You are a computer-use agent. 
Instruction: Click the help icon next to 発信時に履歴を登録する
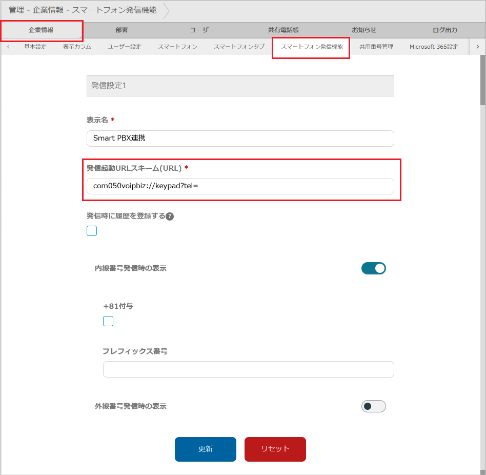pyautogui.click(x=170, y=216)
